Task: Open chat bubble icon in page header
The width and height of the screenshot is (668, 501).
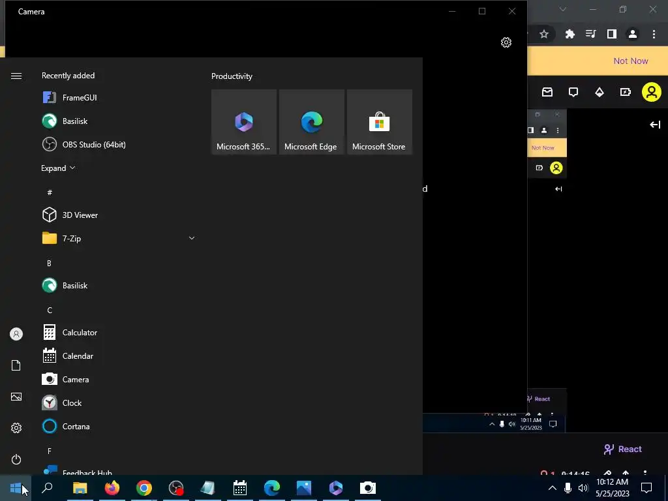Action: 573,92
